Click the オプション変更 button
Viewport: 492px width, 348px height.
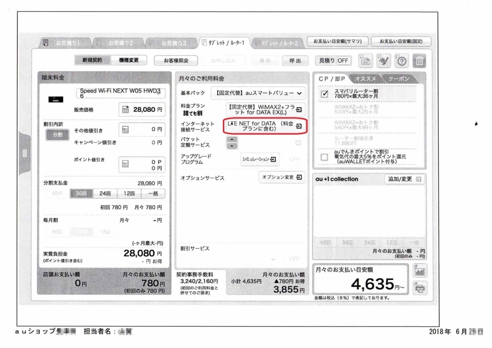point(282,177)
